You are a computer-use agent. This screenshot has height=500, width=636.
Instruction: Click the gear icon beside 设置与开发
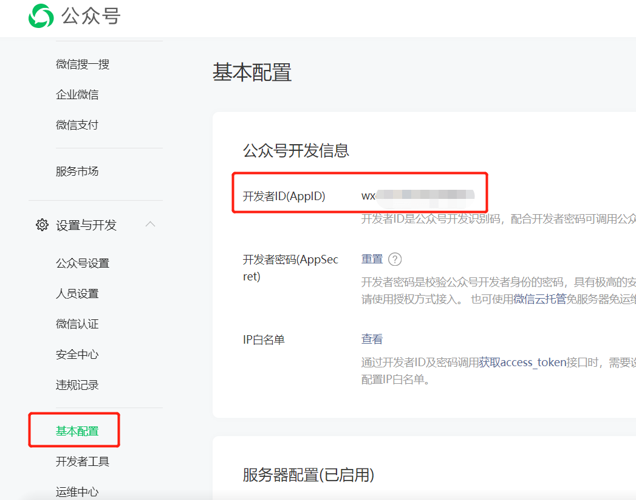(42, 224)
